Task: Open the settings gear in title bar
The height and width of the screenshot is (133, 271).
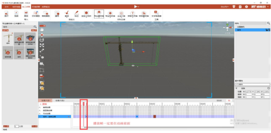Action: click(x=247, y=7)
